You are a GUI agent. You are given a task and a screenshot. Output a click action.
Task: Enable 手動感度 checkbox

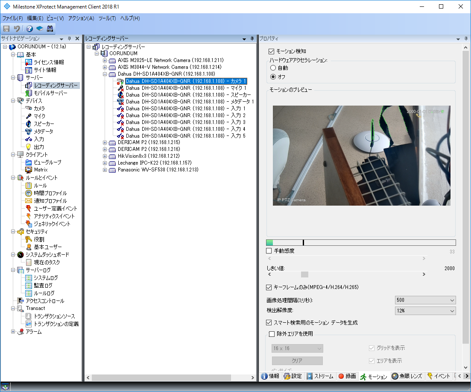(x=269, y=251)
